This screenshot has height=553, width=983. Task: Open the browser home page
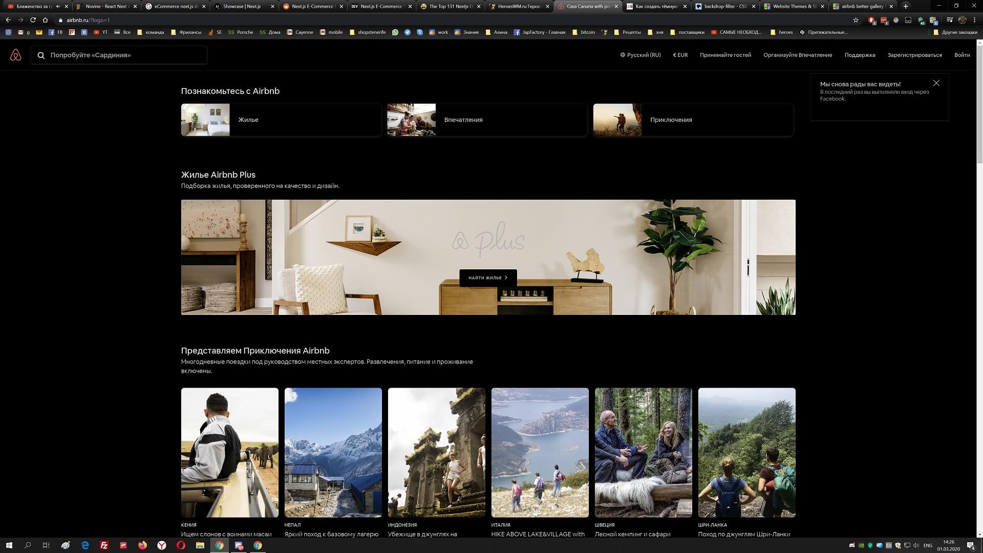pyautogui.click(x=45, y=20)
